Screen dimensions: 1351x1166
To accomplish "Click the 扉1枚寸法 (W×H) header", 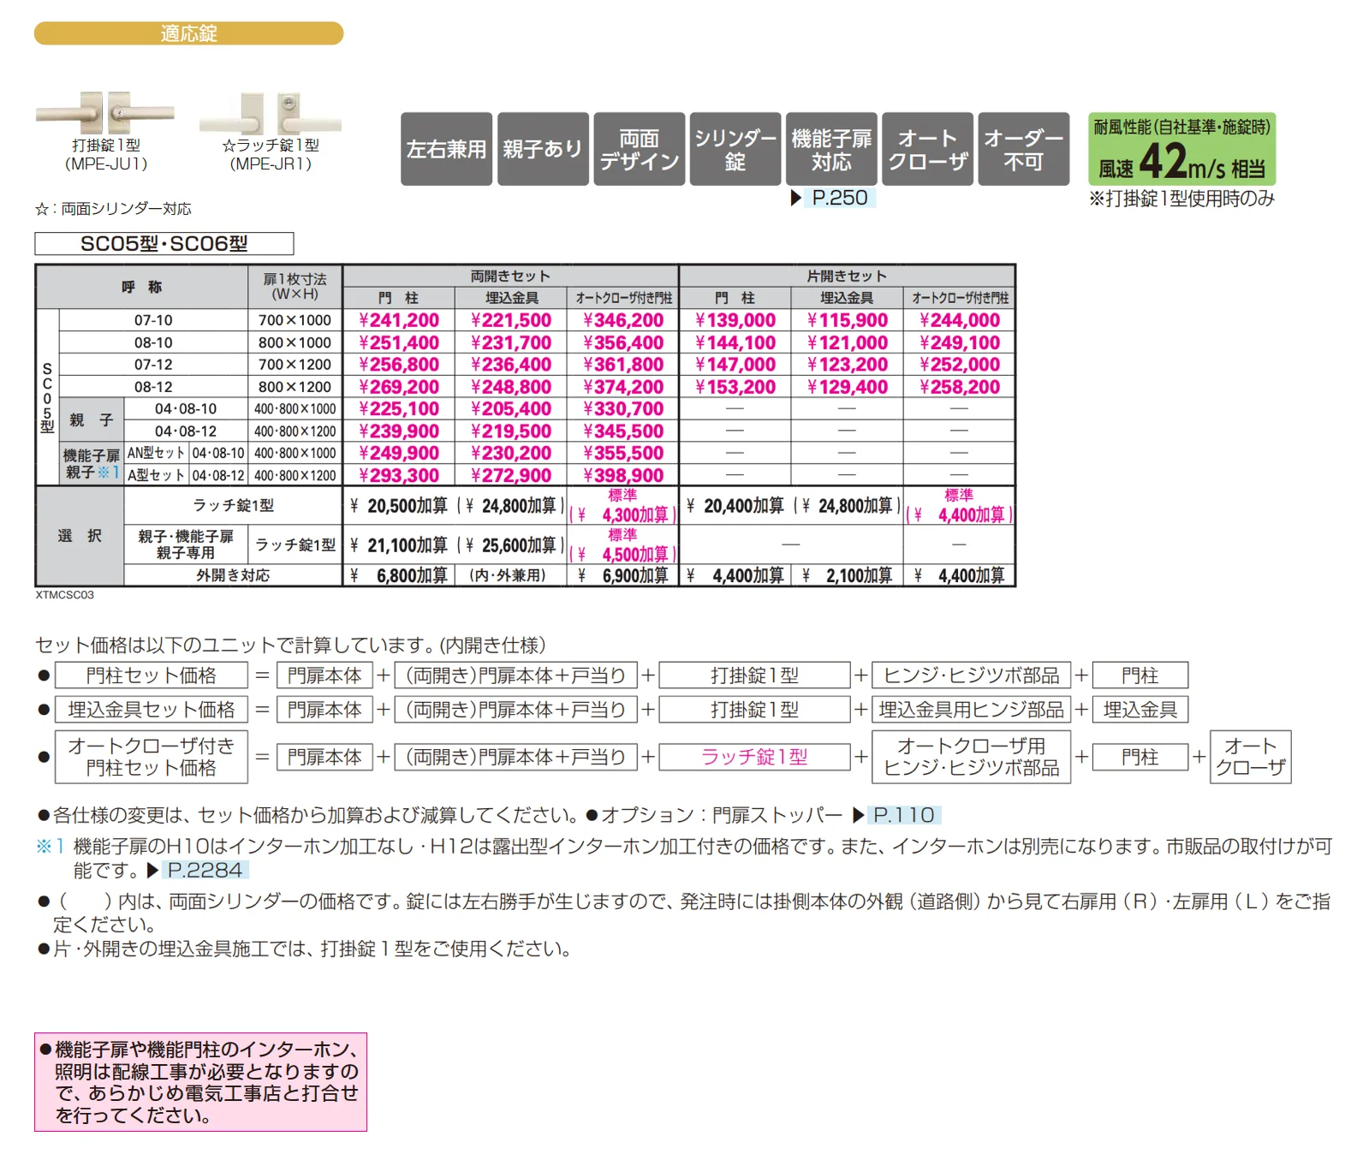I will (295, 287).
